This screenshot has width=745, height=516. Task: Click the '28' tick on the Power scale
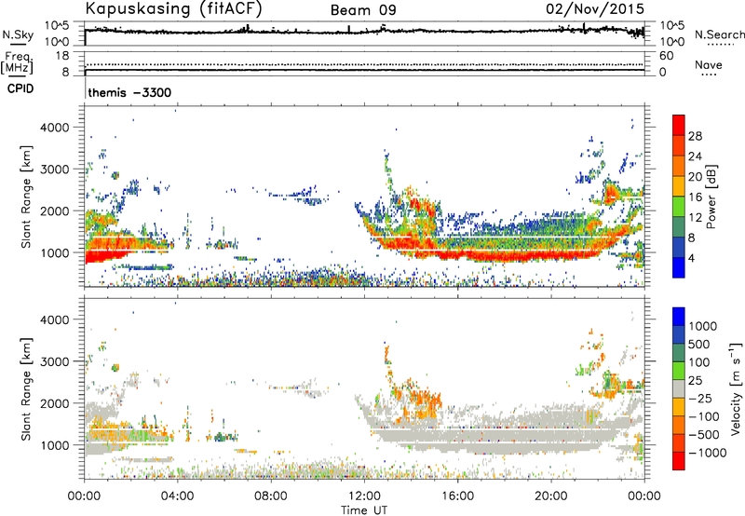695,136
